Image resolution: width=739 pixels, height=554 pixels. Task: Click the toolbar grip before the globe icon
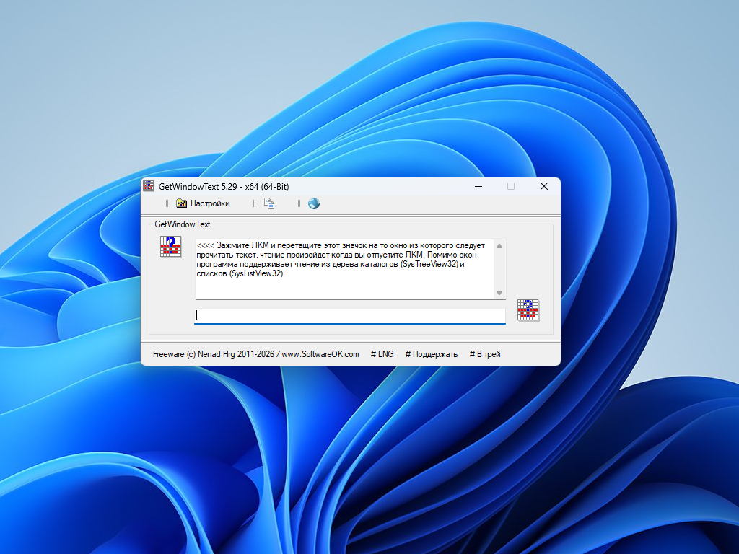coord(299,203)
